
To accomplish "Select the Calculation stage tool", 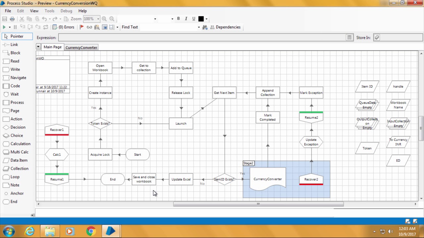I will click(x=17, y=144).
